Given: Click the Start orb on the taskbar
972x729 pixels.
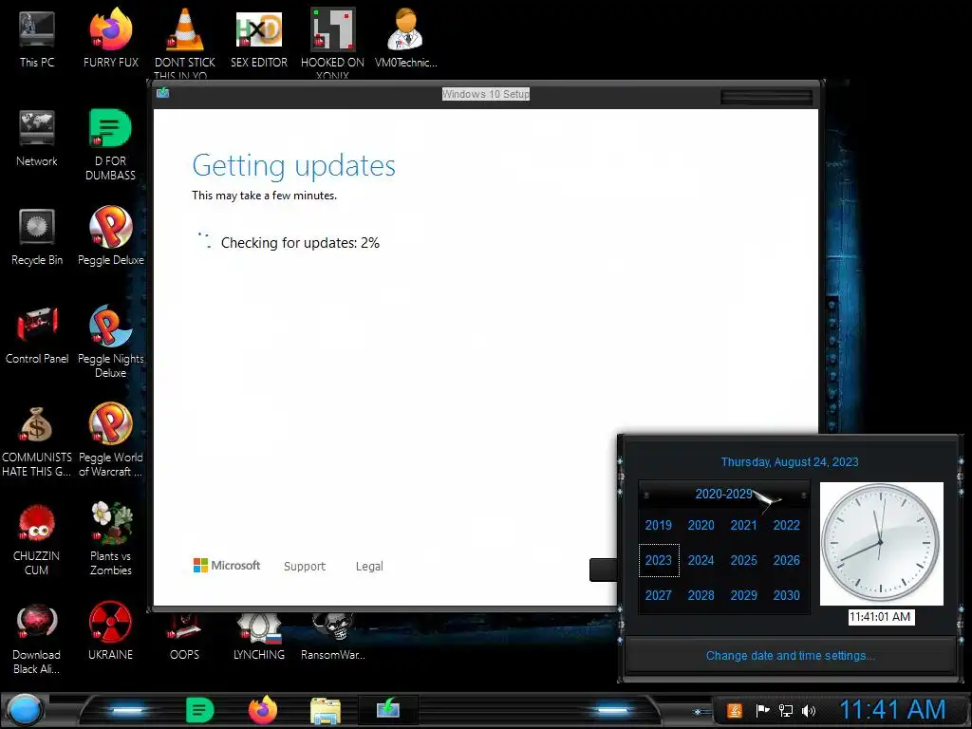Looking at the screenshot, I should [x=24, y=710].
